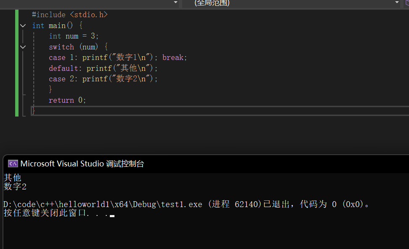Place cursor on int num = 3 declaration
409x249 pixels.
(74, 36)
